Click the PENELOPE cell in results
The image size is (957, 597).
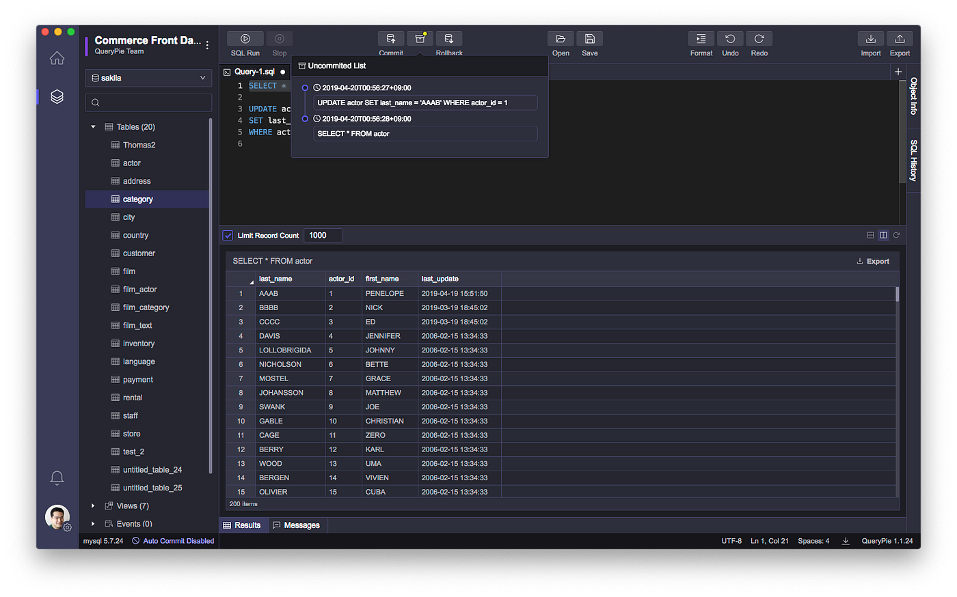(390, 294)
